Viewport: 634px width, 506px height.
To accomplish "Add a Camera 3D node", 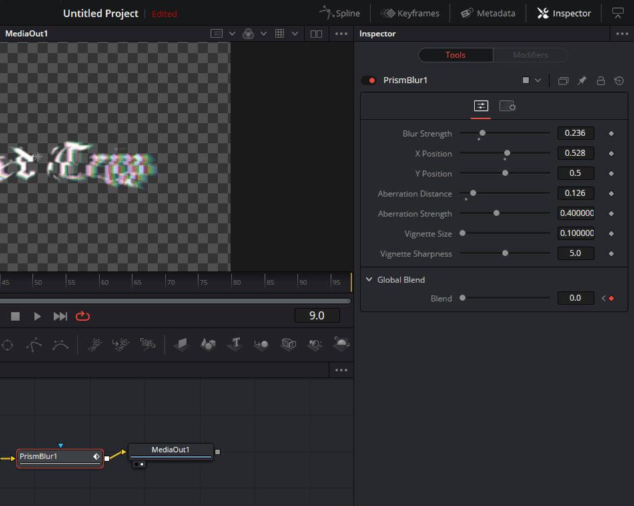I will tap(288, 344).
